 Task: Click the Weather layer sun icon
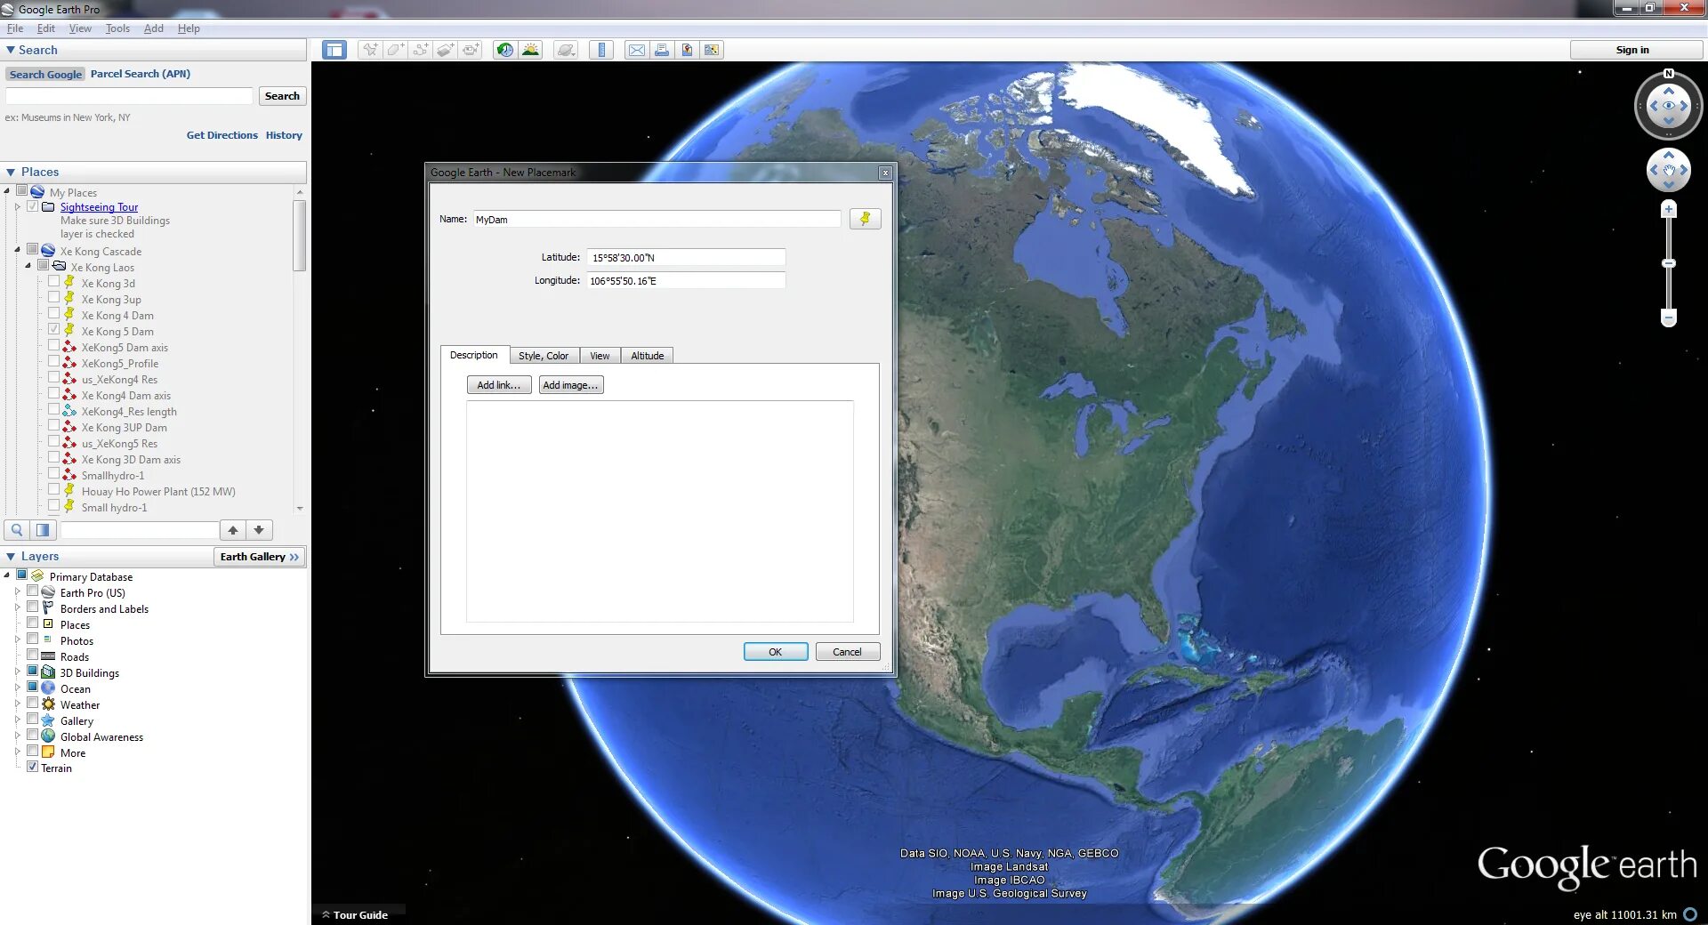pos(48,704)
